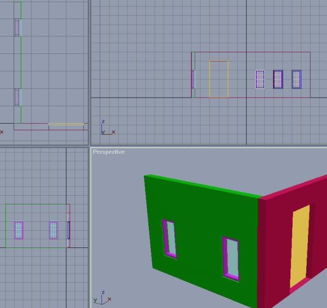
Task: Select the white dashed window in the front viewport
Action: click(260, 80)
